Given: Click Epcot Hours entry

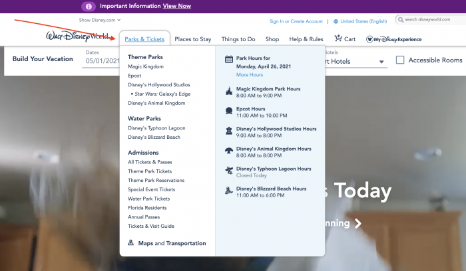Looking at the screenshot, I should coord(262,112).
